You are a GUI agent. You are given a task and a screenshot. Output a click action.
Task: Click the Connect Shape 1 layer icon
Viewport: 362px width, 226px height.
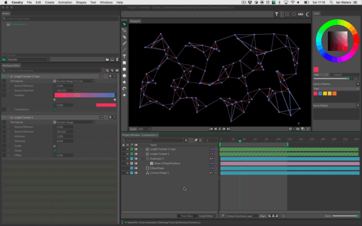[x=148, y=173]
